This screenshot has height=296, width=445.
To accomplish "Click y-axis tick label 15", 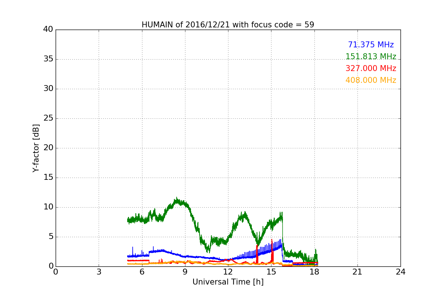I will [x=48, y=178].
